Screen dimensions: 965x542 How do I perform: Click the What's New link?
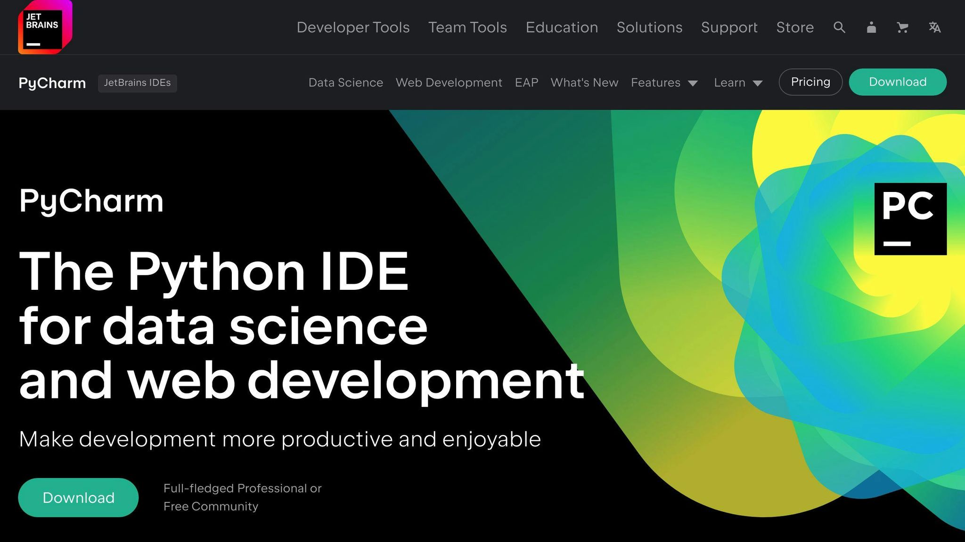[x=584, y=82]
